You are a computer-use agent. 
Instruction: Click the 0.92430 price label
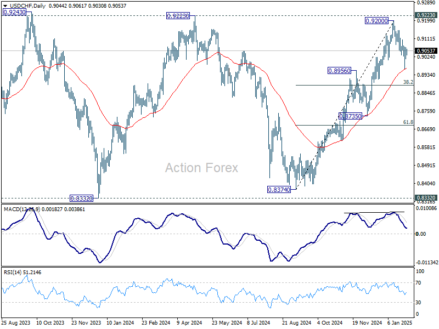click(14, 12)
